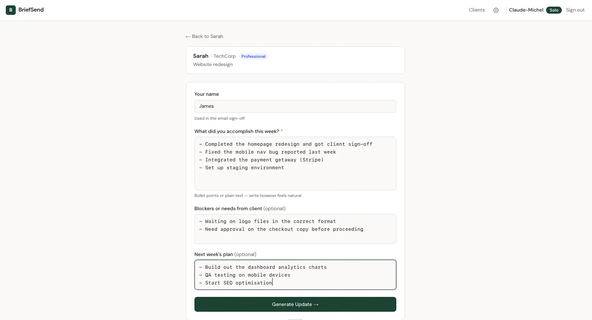Click the TechCorp company label
The image size is (592, 320).
coord(225,56)
